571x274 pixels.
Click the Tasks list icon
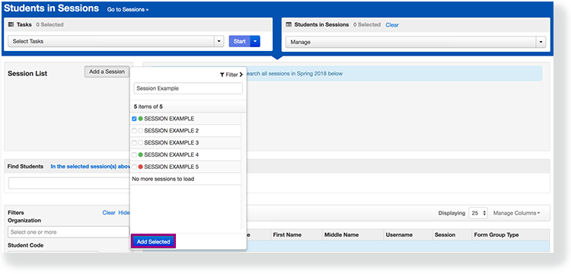[x=11, y=25]
